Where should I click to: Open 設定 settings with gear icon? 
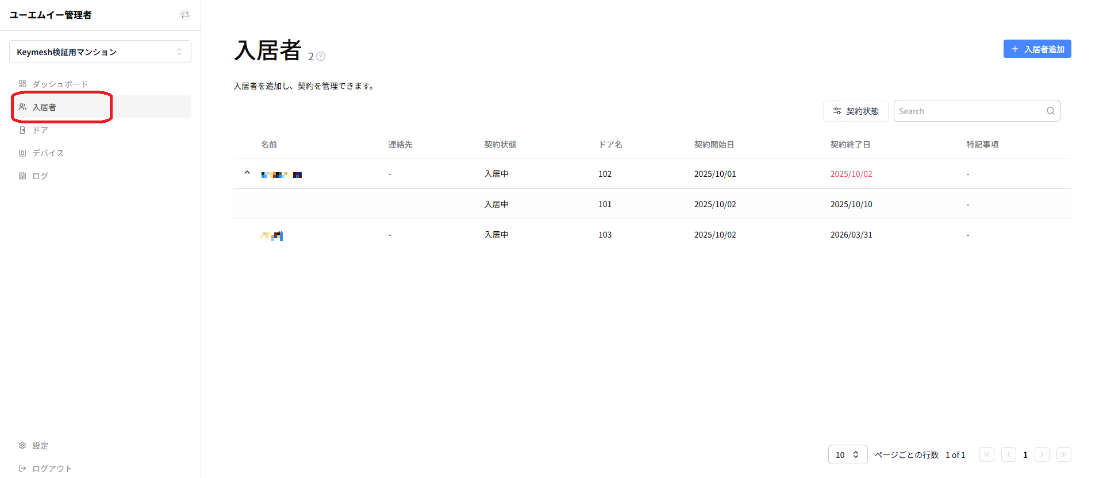pos(33,445)
